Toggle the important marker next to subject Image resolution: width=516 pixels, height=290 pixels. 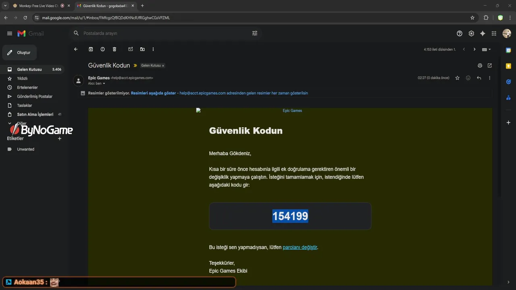click(135, 66)
